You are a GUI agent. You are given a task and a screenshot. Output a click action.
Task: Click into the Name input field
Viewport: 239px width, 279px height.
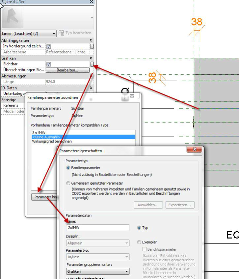[98, 228]
